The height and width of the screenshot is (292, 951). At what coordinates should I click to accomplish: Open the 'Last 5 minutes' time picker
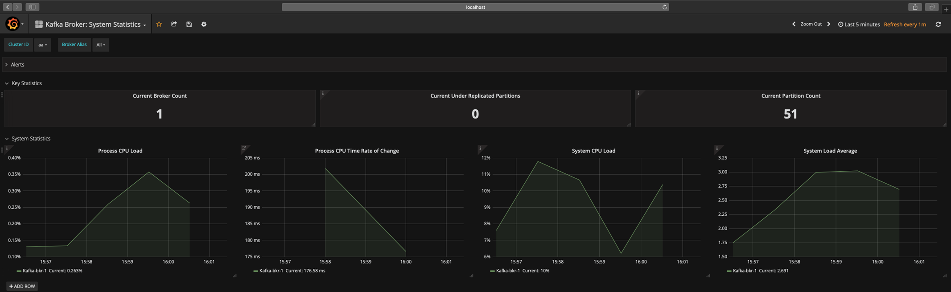coord(859,25)
